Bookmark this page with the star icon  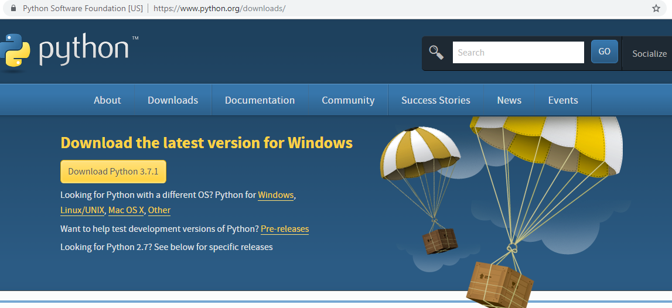656,8
